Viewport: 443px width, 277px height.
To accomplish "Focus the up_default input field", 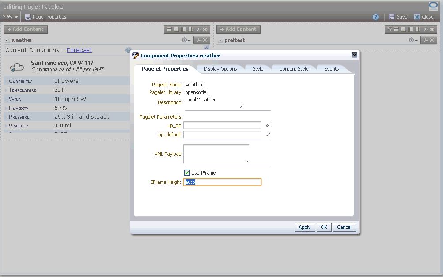I will tap(222, 134).
